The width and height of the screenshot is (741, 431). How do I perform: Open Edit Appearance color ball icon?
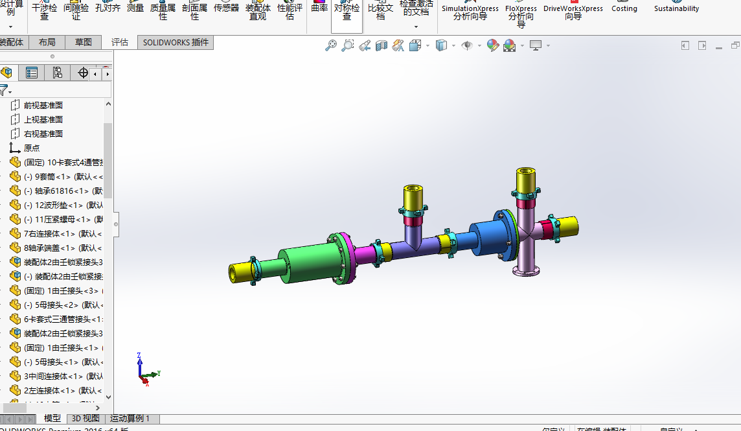[492, 45]
